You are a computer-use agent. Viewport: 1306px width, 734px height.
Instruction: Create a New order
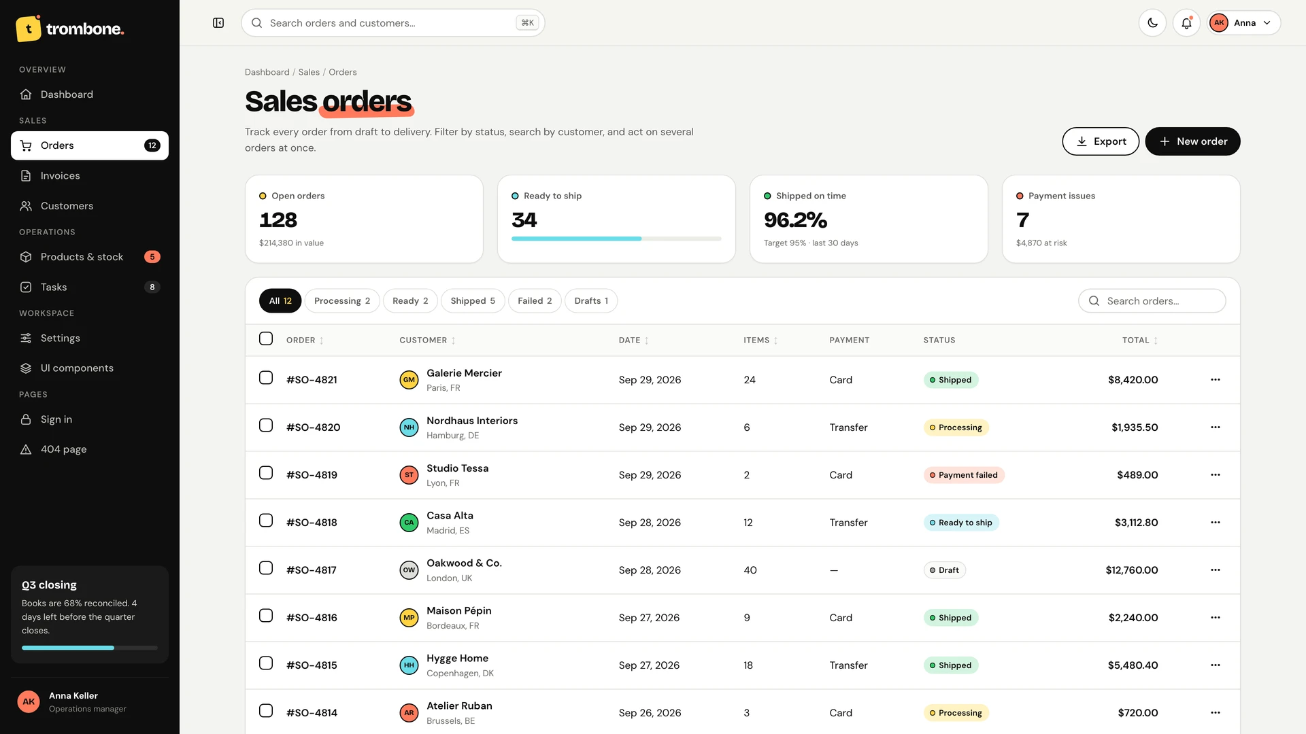(1192, 141)
